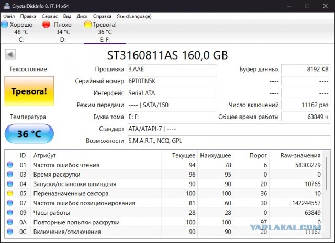Click the yellow Тревога! health status button
This screenshot has width=335, height=243.
pos(29,91)
